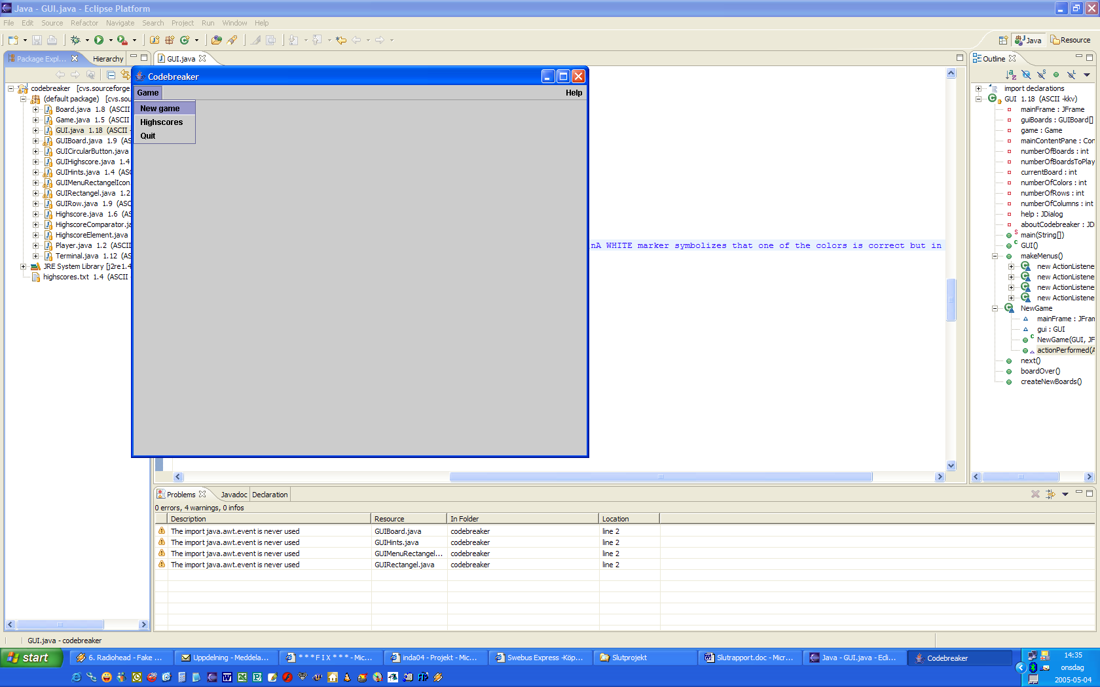Open the Outline view menu dropdown arrow
This screenshot has height=687, width=1100.
click(1087, 75)
